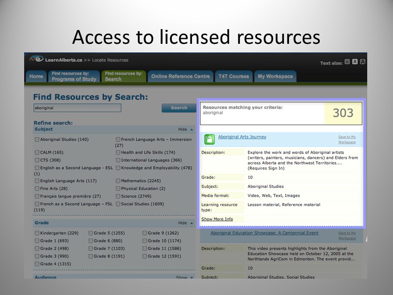The height and width of the screenshot is (295, 393).
Task: Select the largest text size A icon
Action: (362, 62)
